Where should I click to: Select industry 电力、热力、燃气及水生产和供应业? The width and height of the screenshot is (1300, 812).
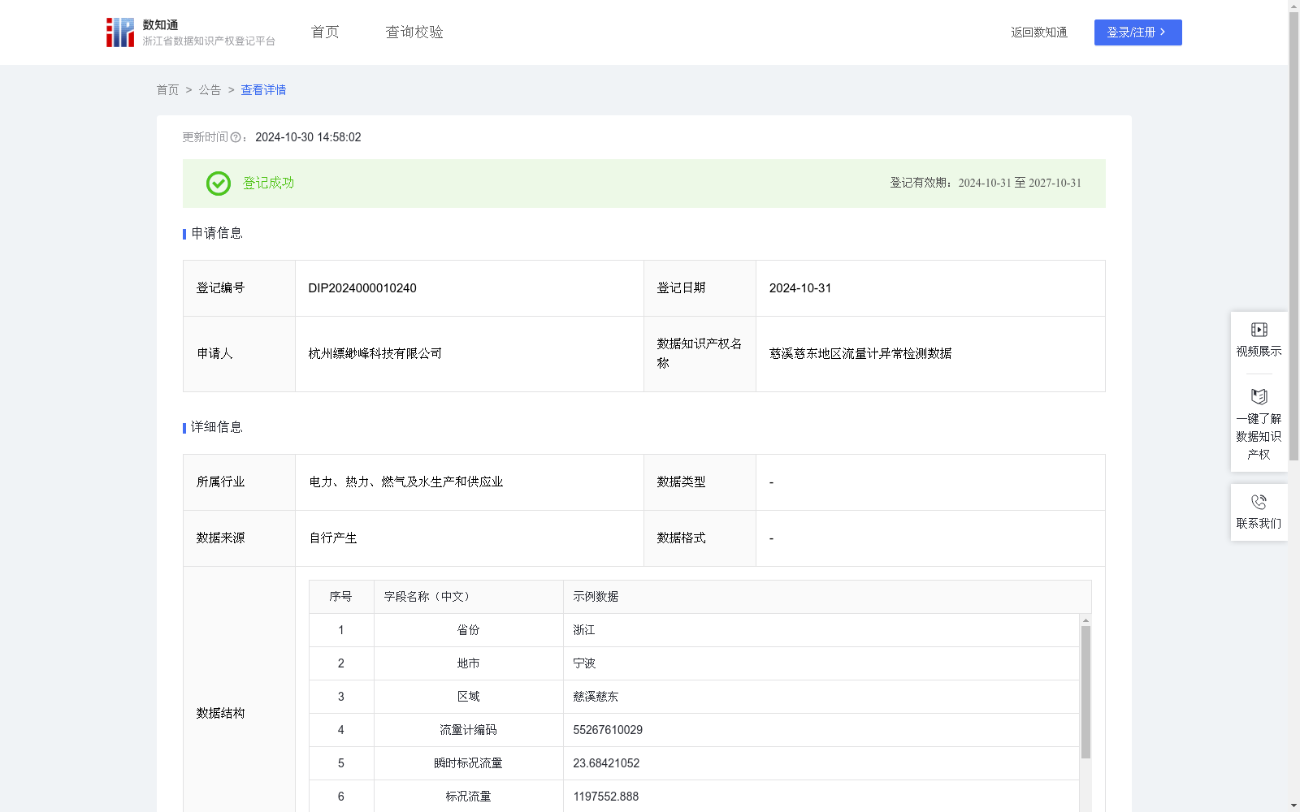pyautogui.click(x=406, y=482)
